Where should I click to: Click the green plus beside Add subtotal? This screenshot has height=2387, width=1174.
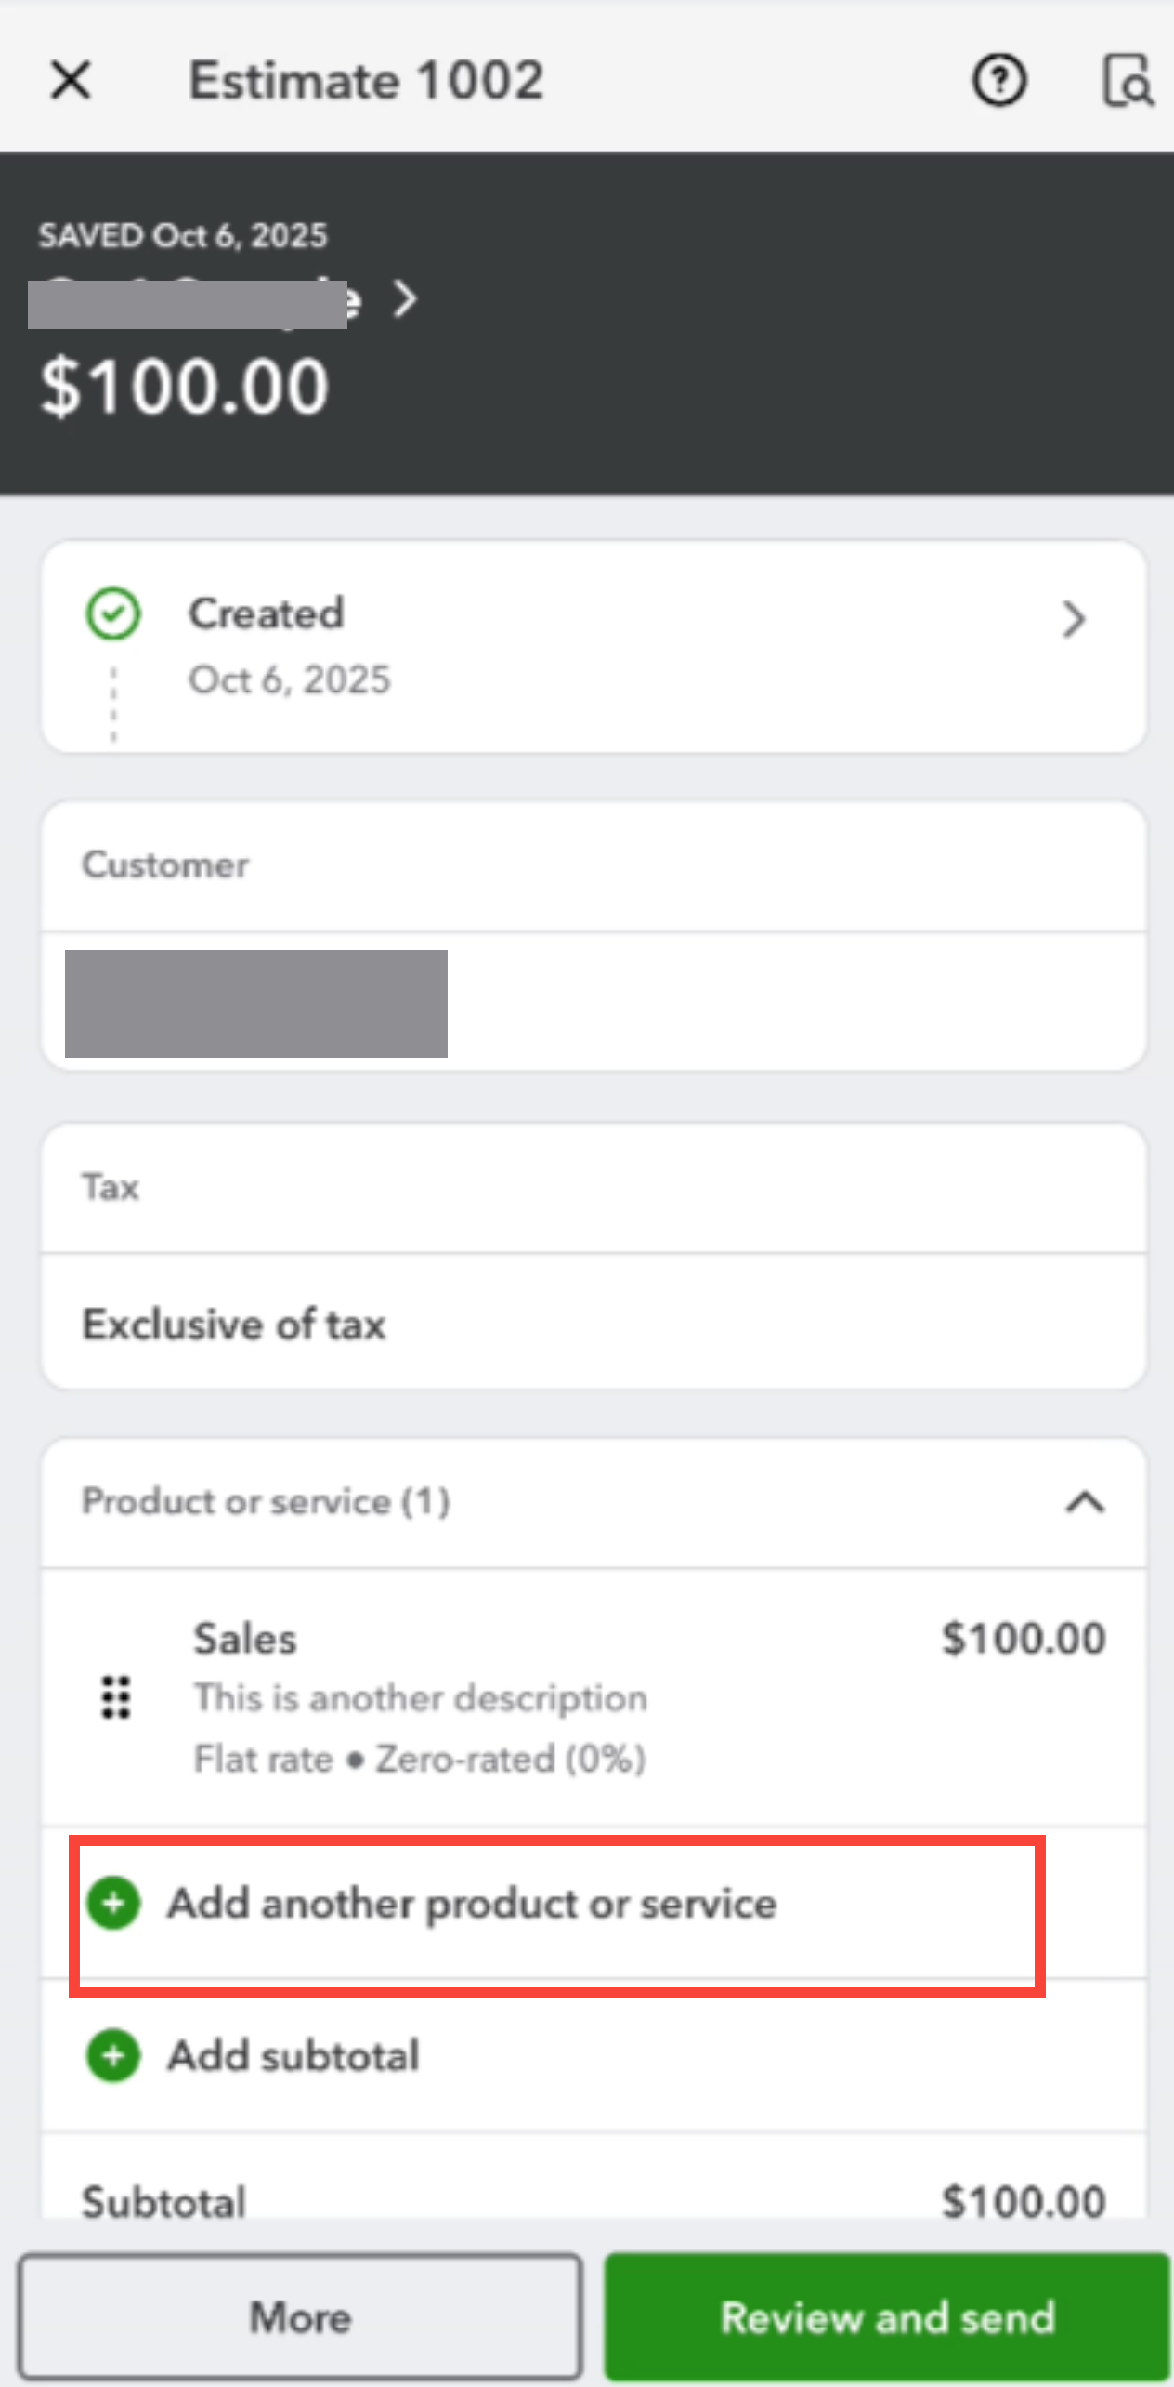tap(113, 2055)
